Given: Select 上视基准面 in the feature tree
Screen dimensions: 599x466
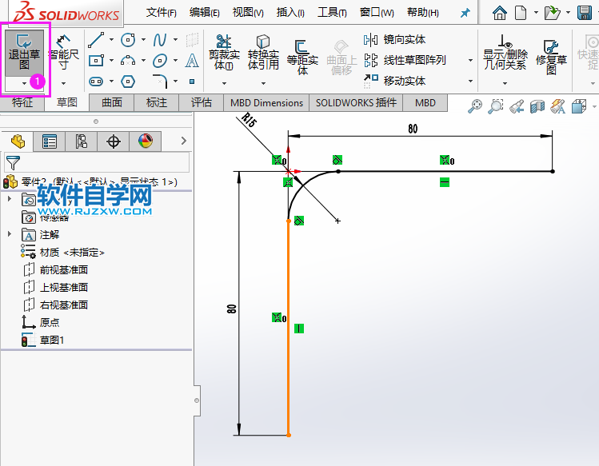Looking at the screenshot, I should coord(64,287).
